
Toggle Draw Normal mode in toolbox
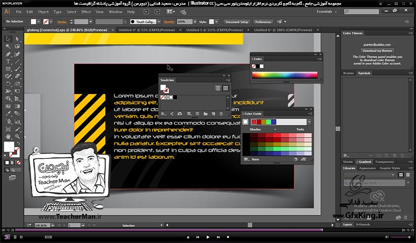click(7, 170)
